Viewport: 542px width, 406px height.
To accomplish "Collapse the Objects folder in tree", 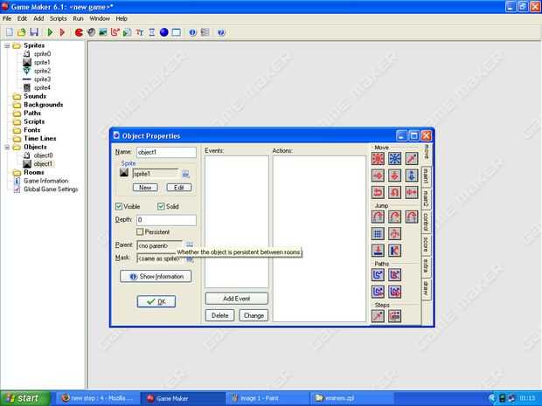I will point(7,147).
